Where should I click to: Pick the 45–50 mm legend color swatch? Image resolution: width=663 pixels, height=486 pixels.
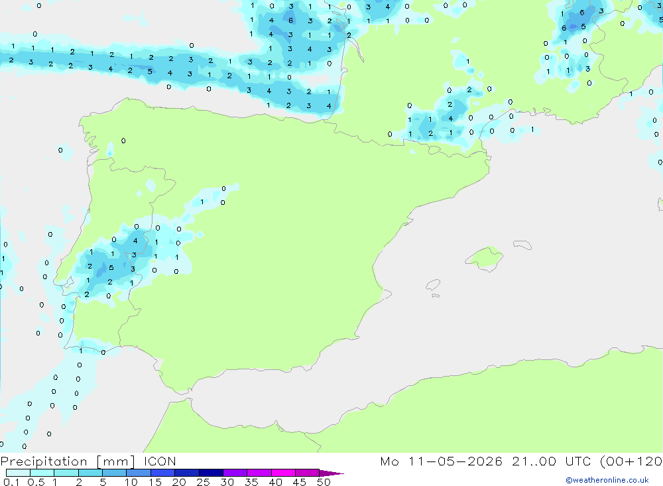click(x=308, y=473)
